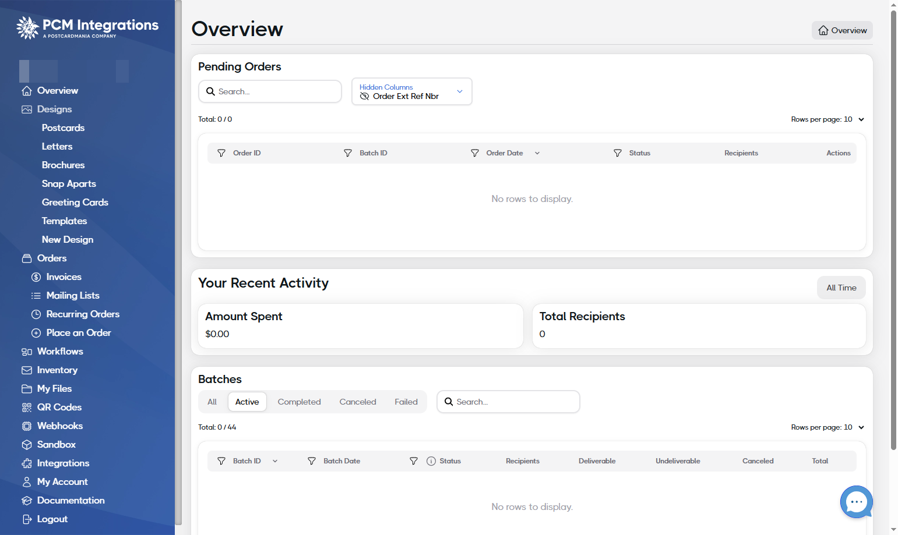Open QR Codes from the sidebar
The image size is (898, 535).
tap(52, 408)
